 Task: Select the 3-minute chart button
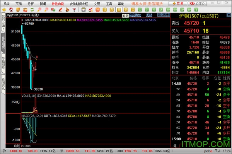click(x=147, y=10)
